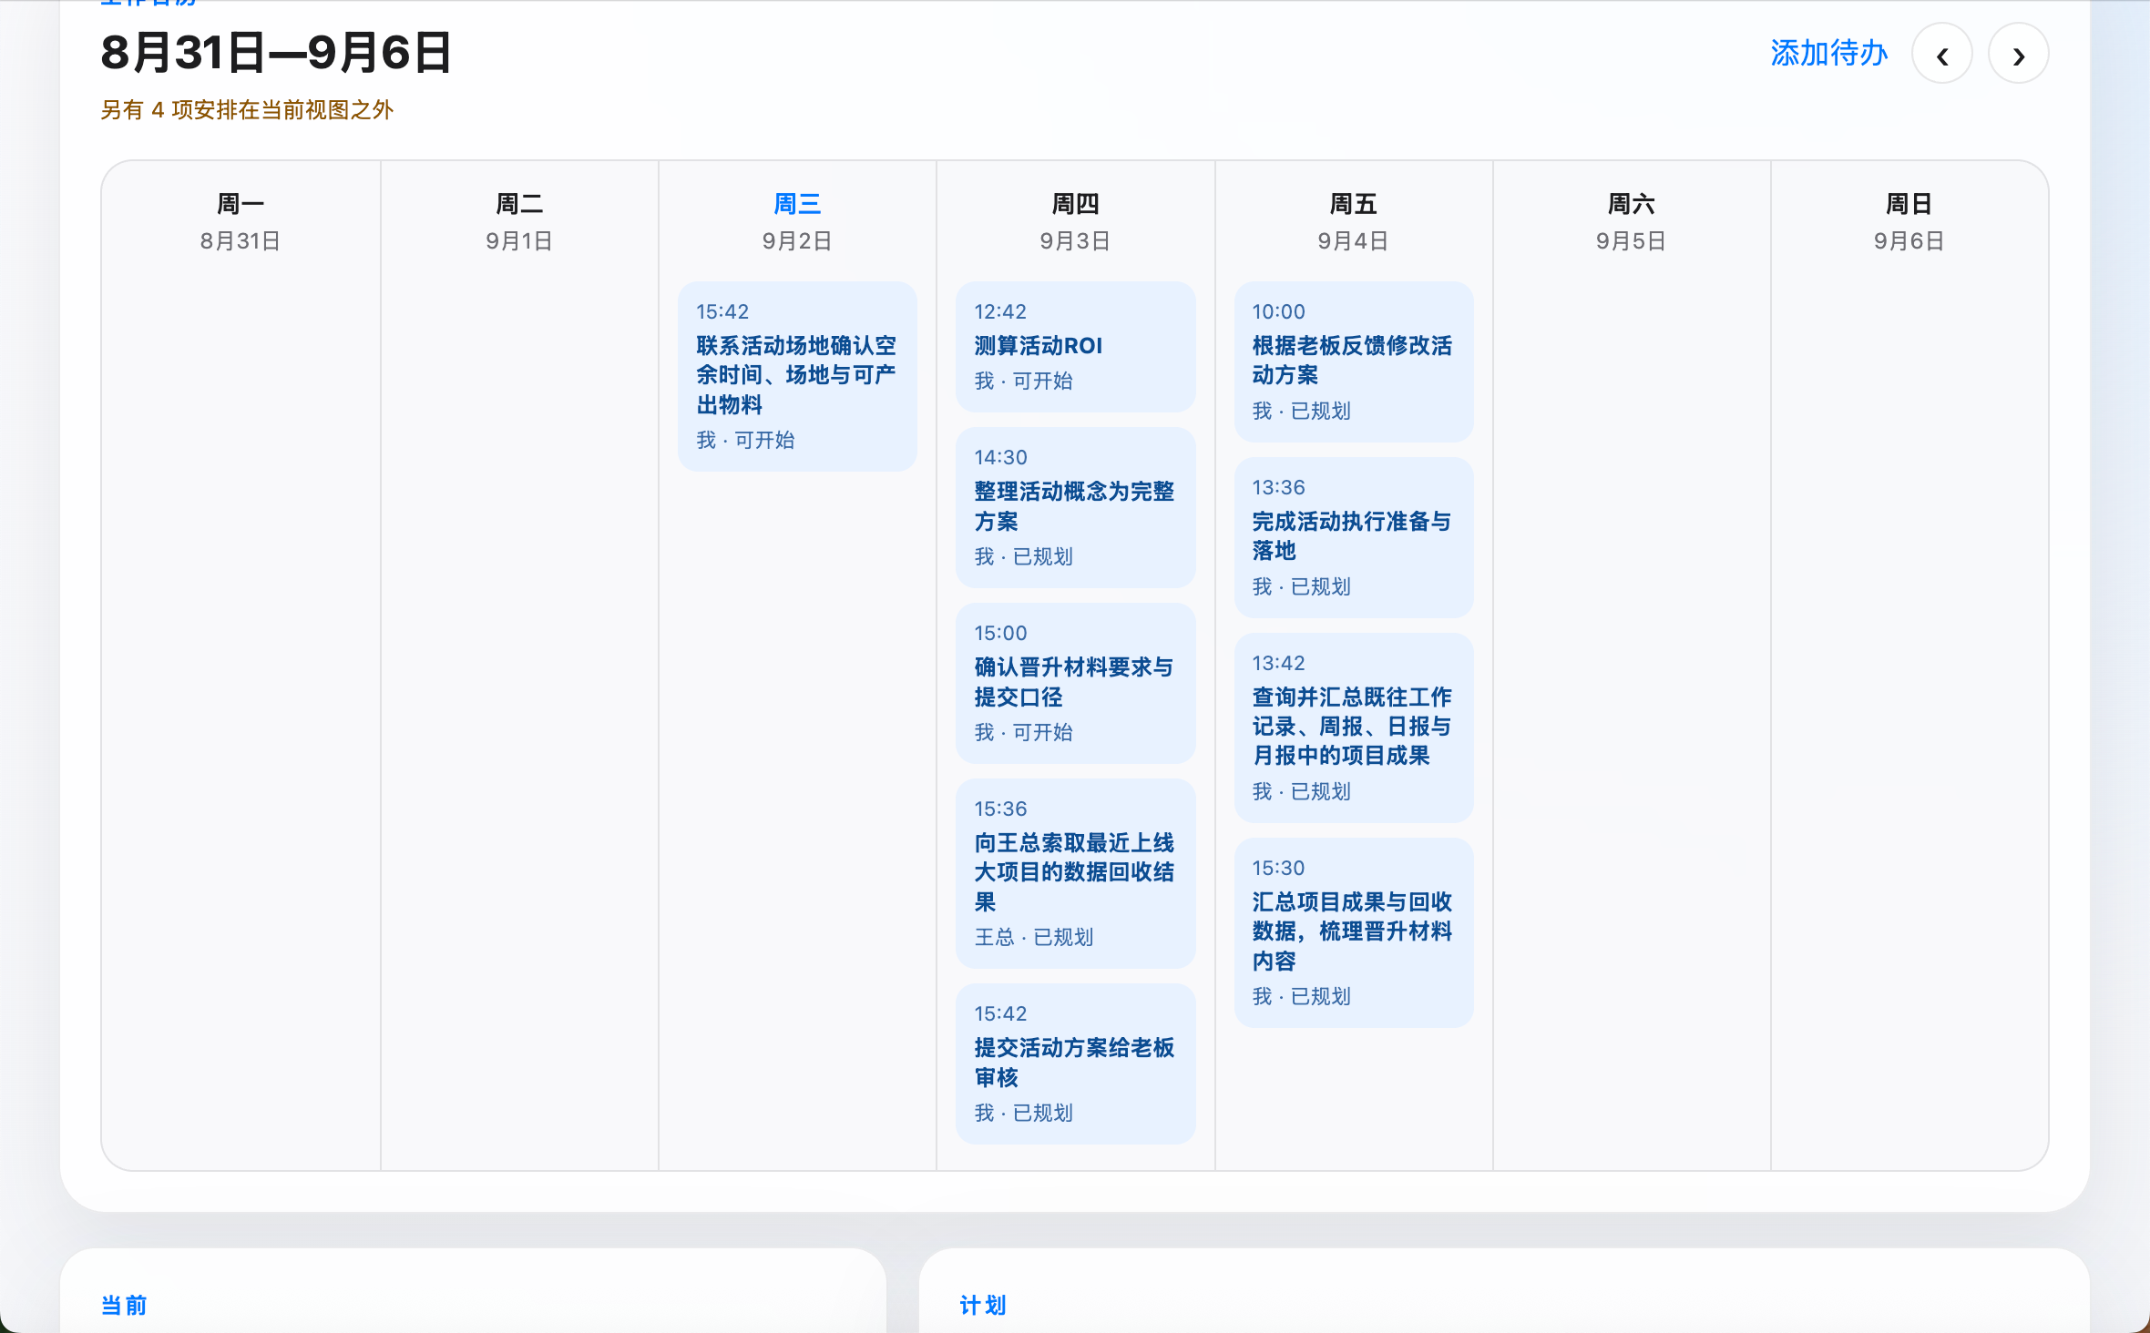Click the 另有 4 项安排在当前视图之外 notice
2150x1333 pixels.
247,110
